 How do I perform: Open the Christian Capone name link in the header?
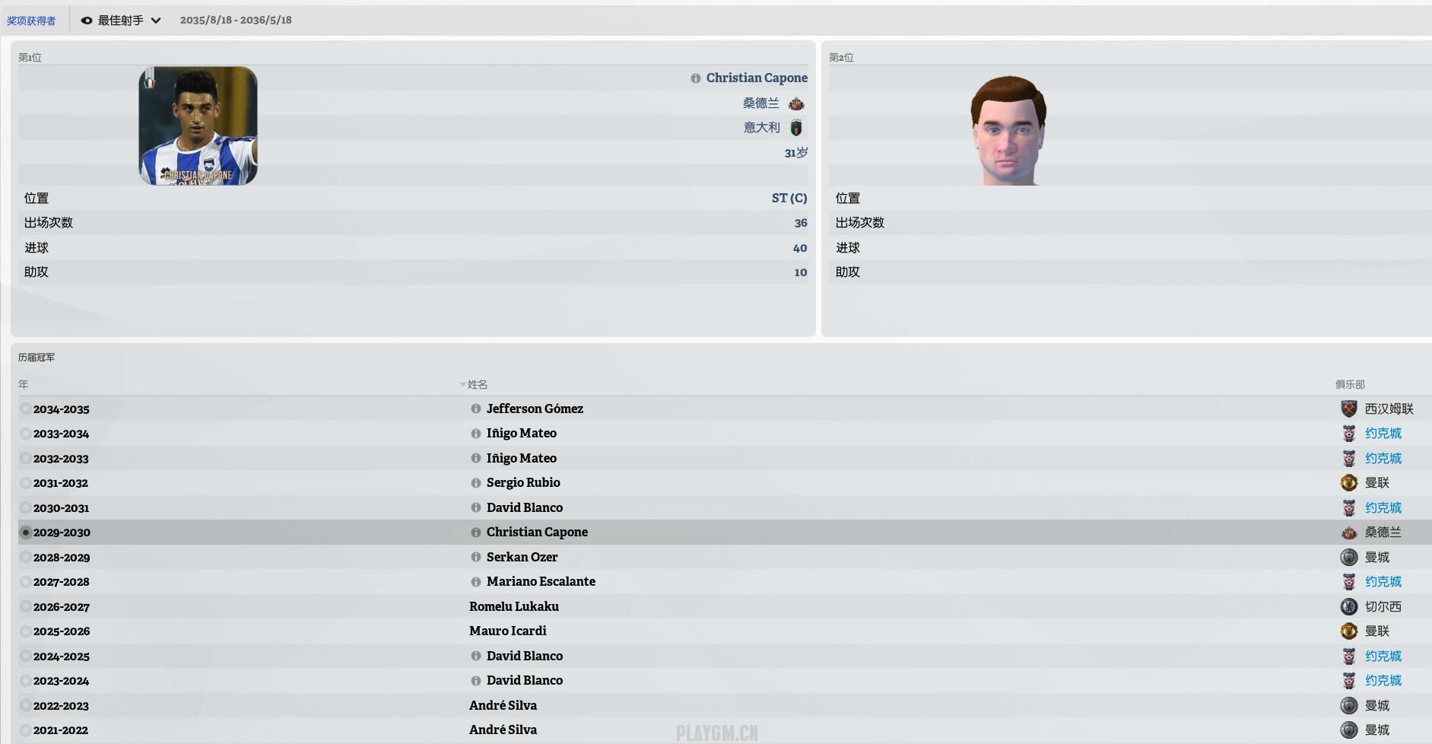757,78
